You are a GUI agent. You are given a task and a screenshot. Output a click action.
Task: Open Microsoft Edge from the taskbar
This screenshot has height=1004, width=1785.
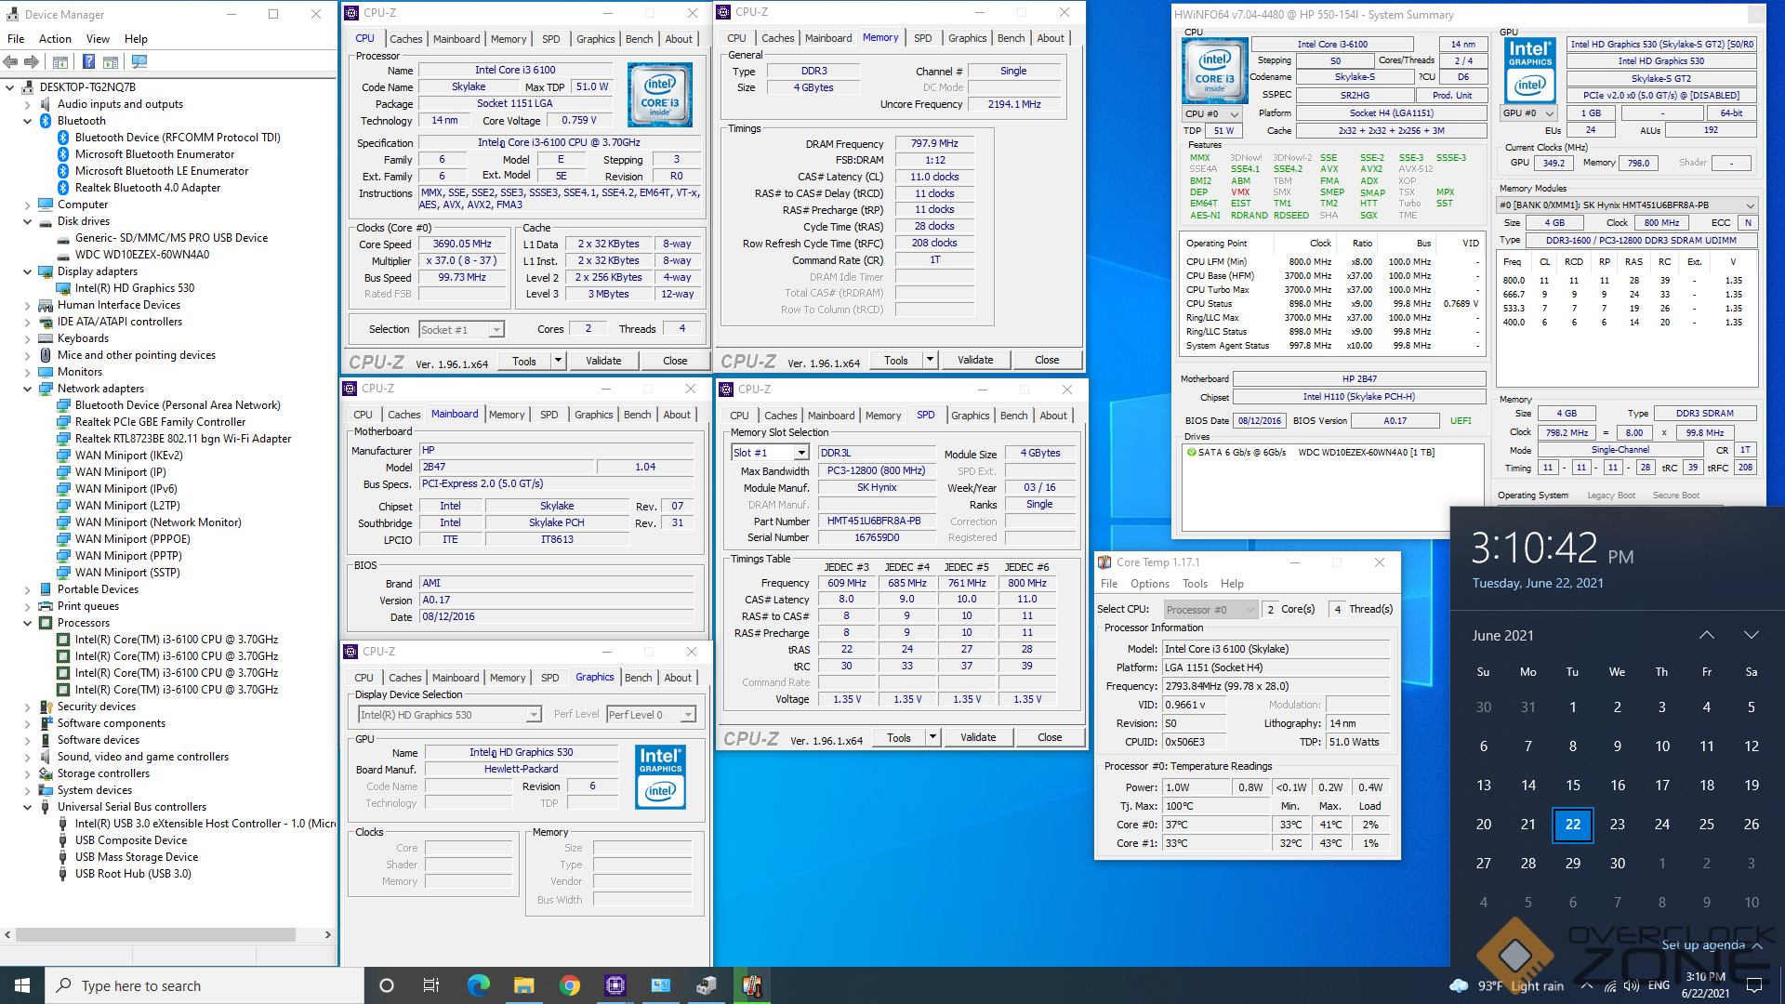point(478,985)
